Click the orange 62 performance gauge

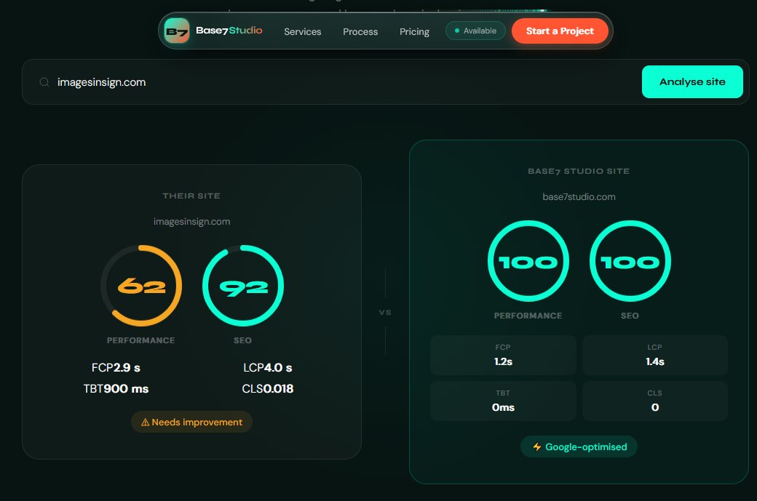click(141, 286)
